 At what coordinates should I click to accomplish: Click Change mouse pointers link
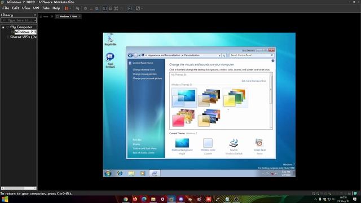[x=144, y=74]
